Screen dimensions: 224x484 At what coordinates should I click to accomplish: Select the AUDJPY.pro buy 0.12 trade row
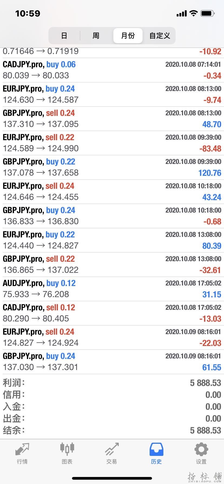tap(112, 289)
